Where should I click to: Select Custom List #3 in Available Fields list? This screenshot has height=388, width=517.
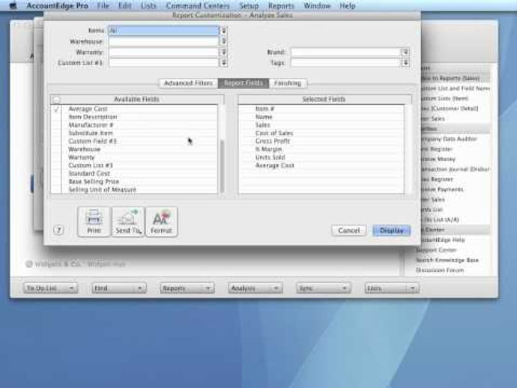[x=91, y=166]
